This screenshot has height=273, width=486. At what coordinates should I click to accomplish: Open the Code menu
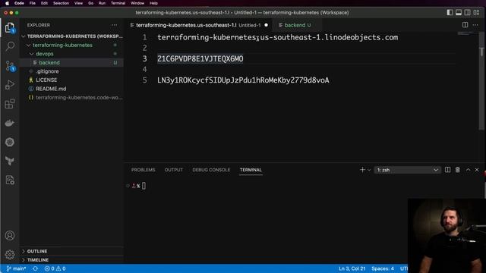[x=19, y=3]
